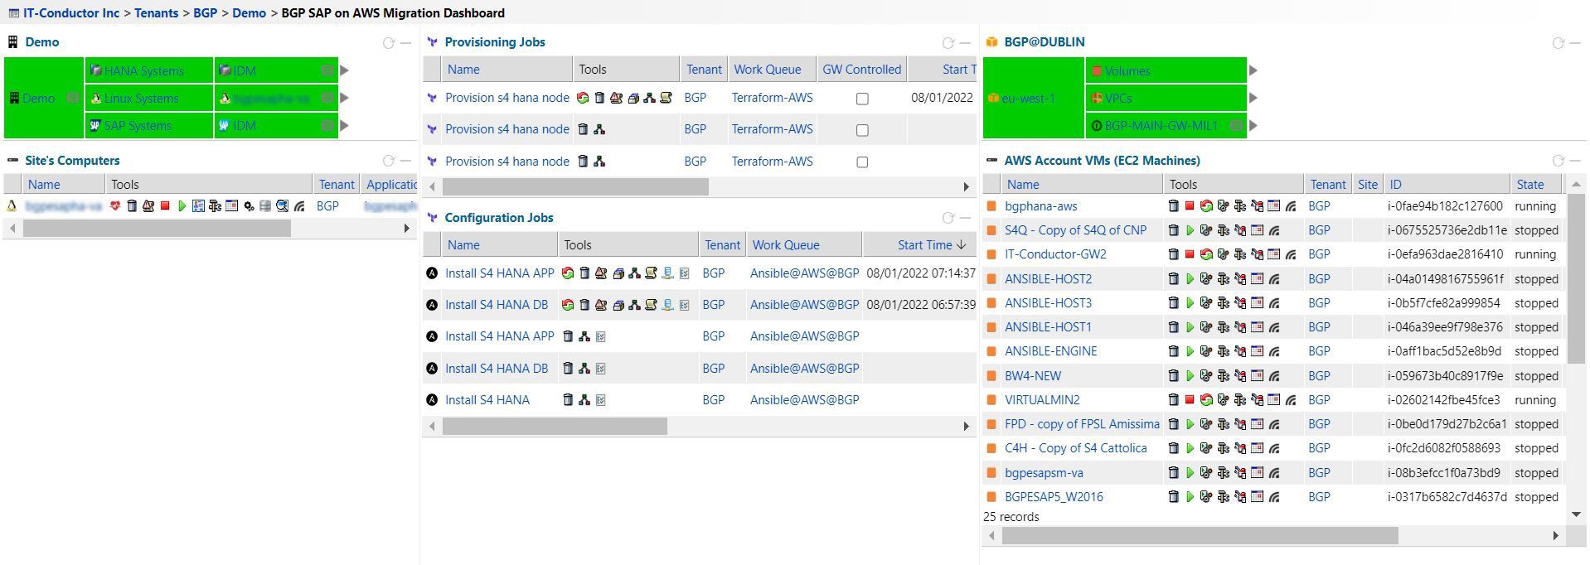Refresh the Demo panel
The width and height of the screenshot is (1590, 565).
coord(388,43)
